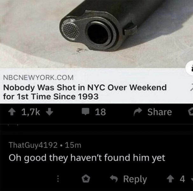
Task: Click the Share label on post
Action: coord(160,112)
